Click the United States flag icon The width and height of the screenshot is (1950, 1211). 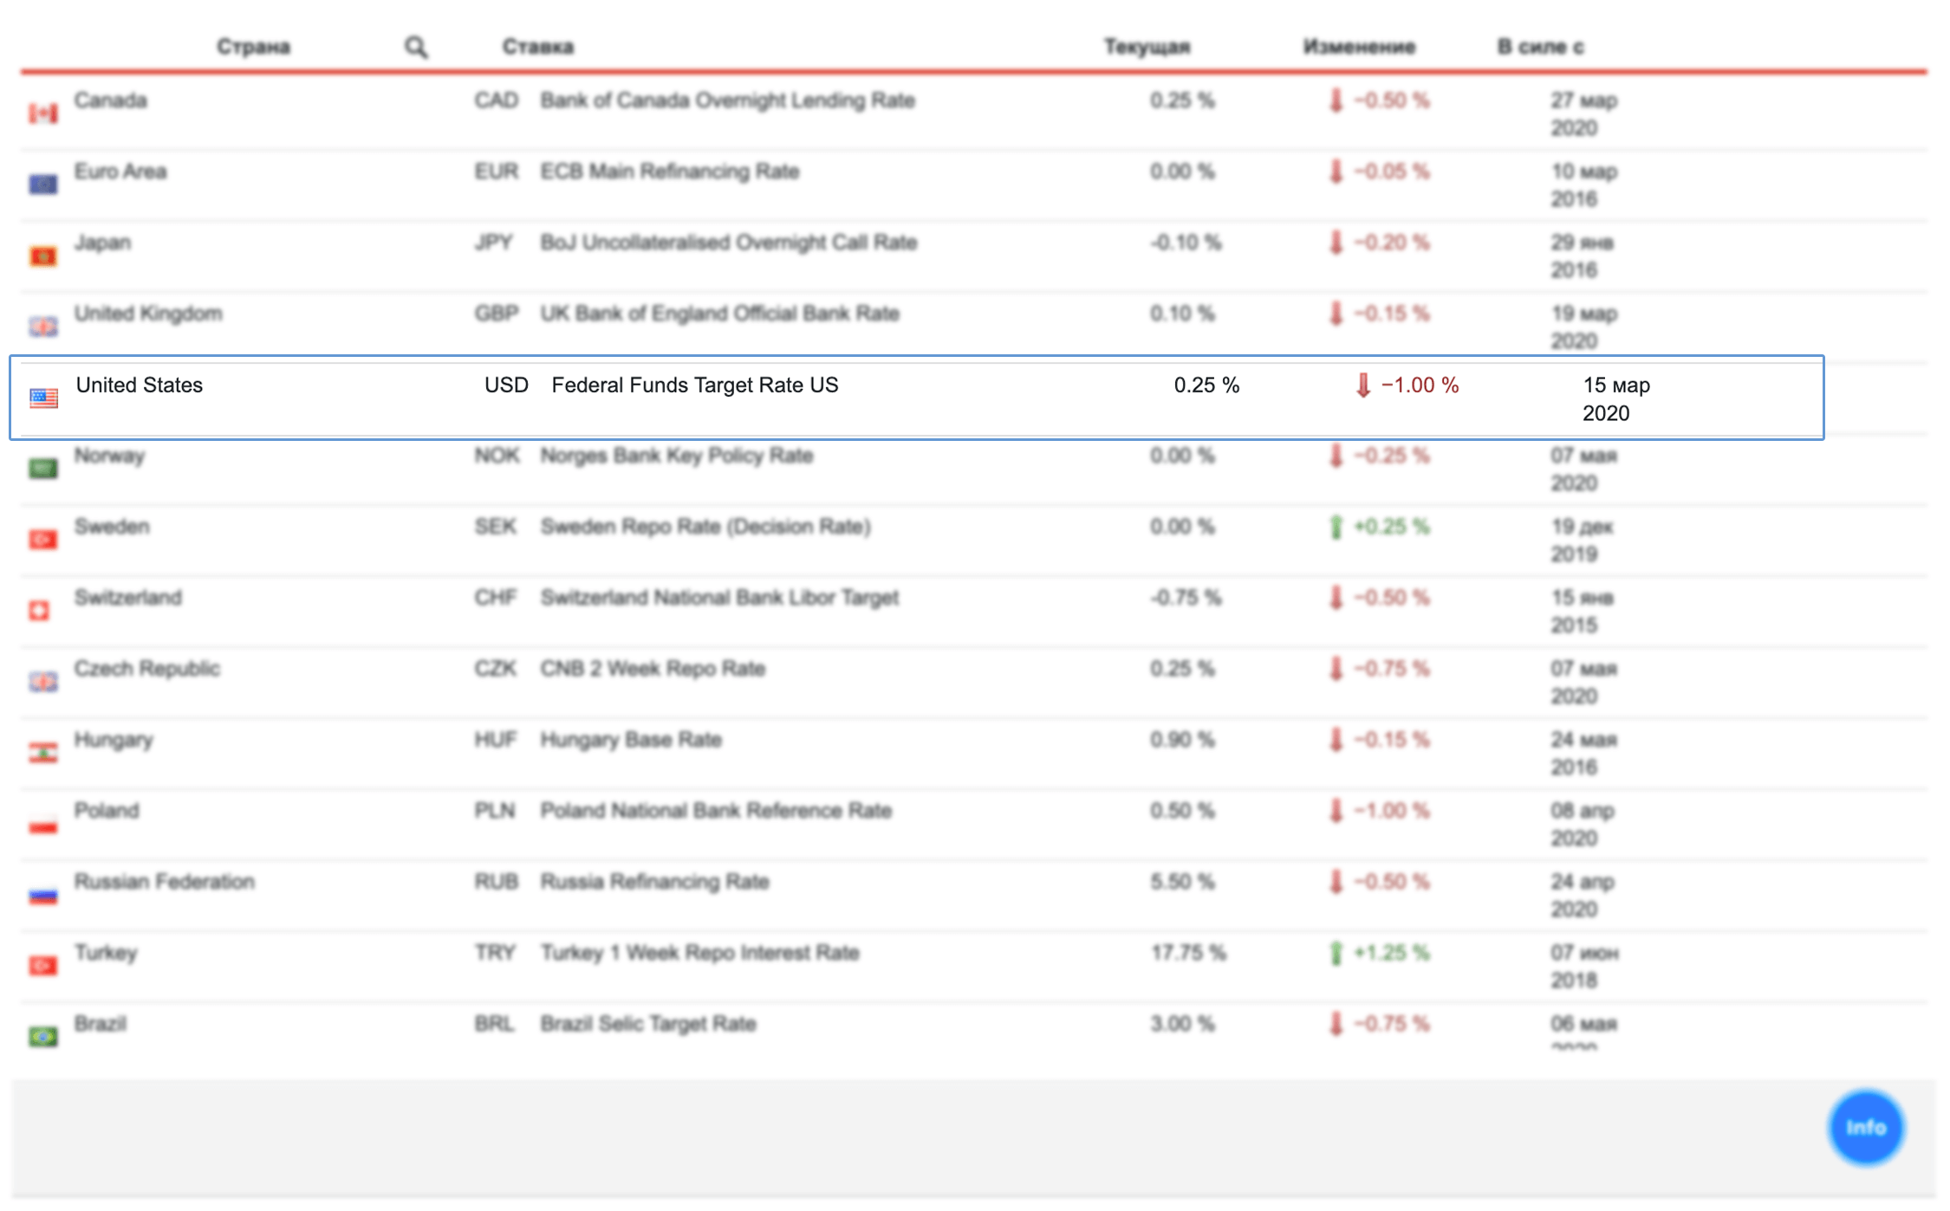click(43, 398)
